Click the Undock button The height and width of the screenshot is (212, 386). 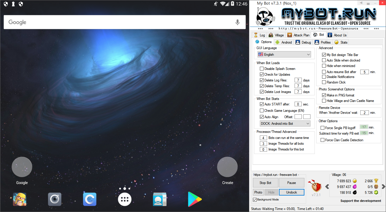(x=291, y=192)
